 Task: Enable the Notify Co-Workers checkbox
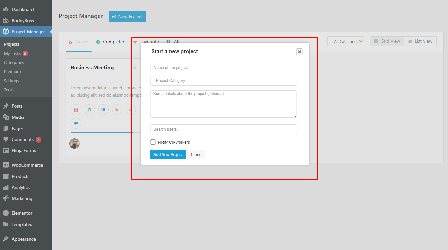pos(153,142)
